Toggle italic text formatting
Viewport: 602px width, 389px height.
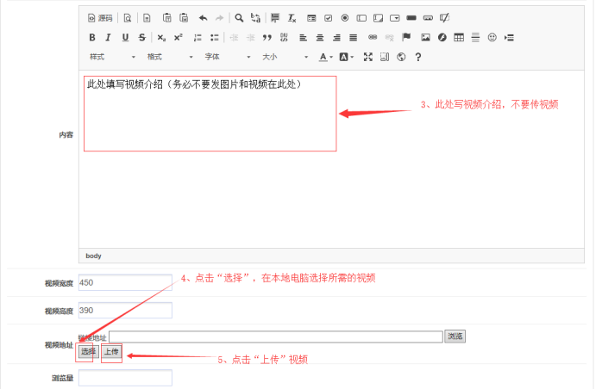pyautogui.click(x=108, y=37)
